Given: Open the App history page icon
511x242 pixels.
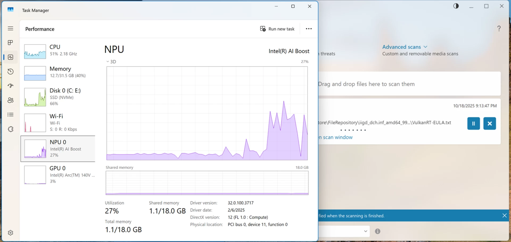Looking at the screenshot, I should 10,72.
